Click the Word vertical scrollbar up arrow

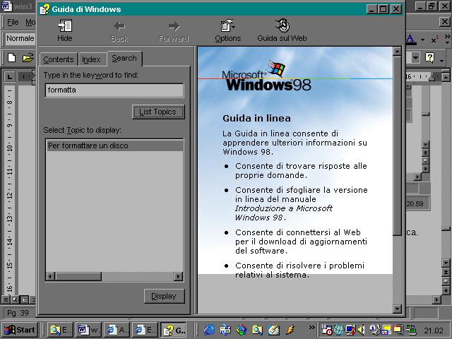(x=446, y=77)
